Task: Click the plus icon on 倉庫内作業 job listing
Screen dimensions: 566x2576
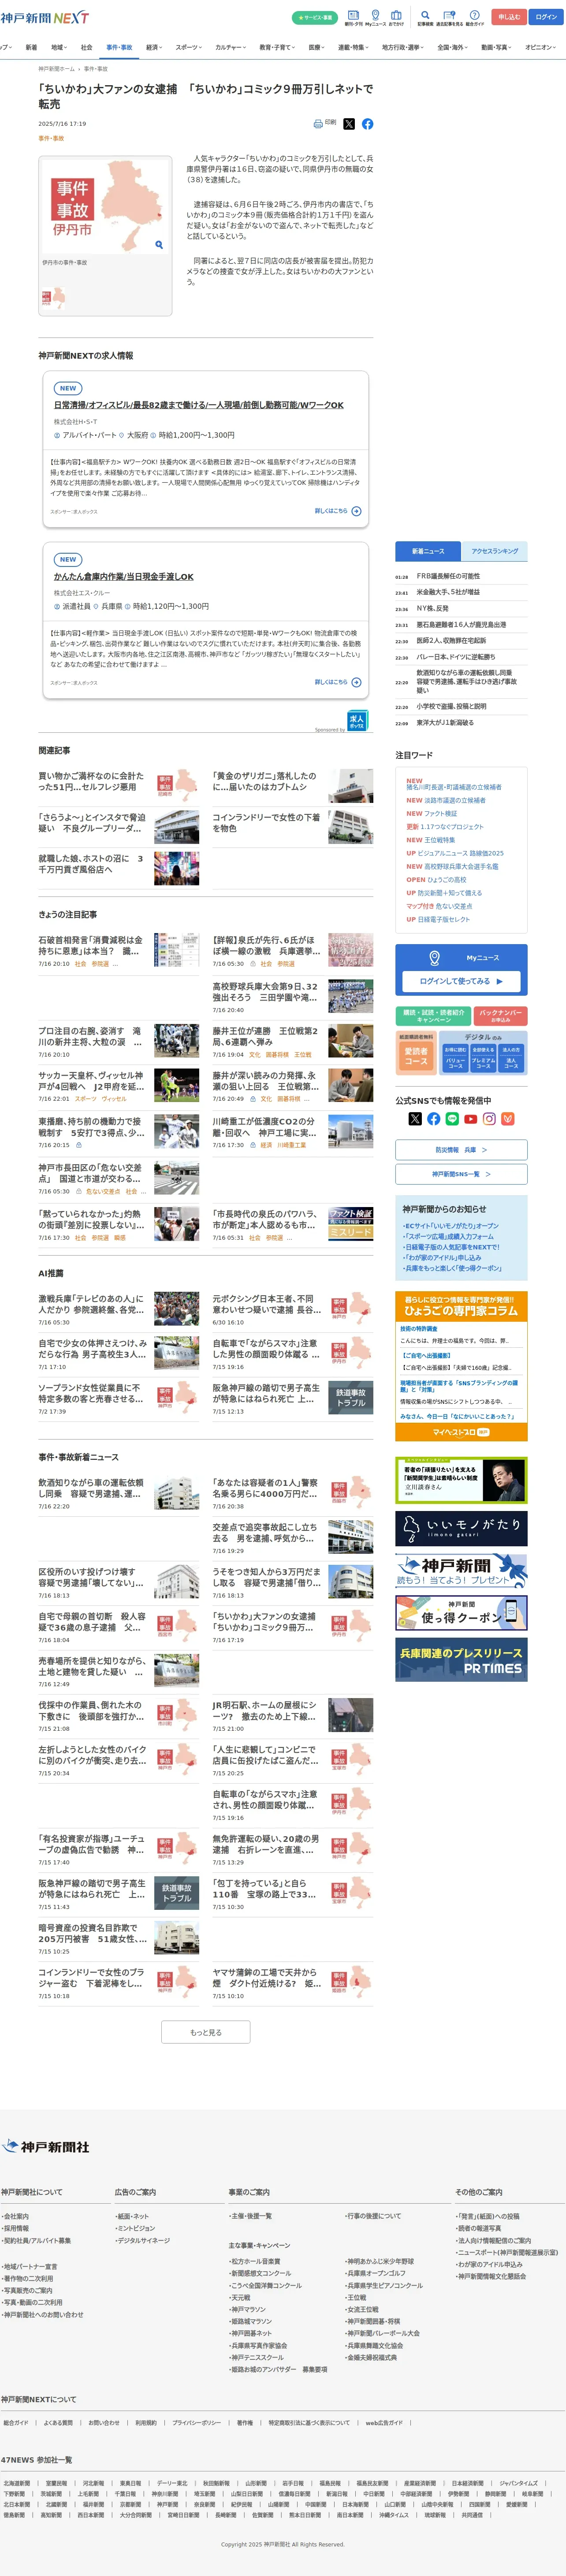Action: (356, 682)
